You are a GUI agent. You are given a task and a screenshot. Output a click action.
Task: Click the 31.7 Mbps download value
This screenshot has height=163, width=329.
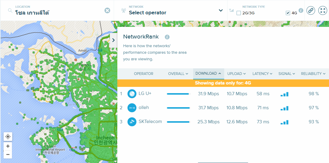click(208, 108)
